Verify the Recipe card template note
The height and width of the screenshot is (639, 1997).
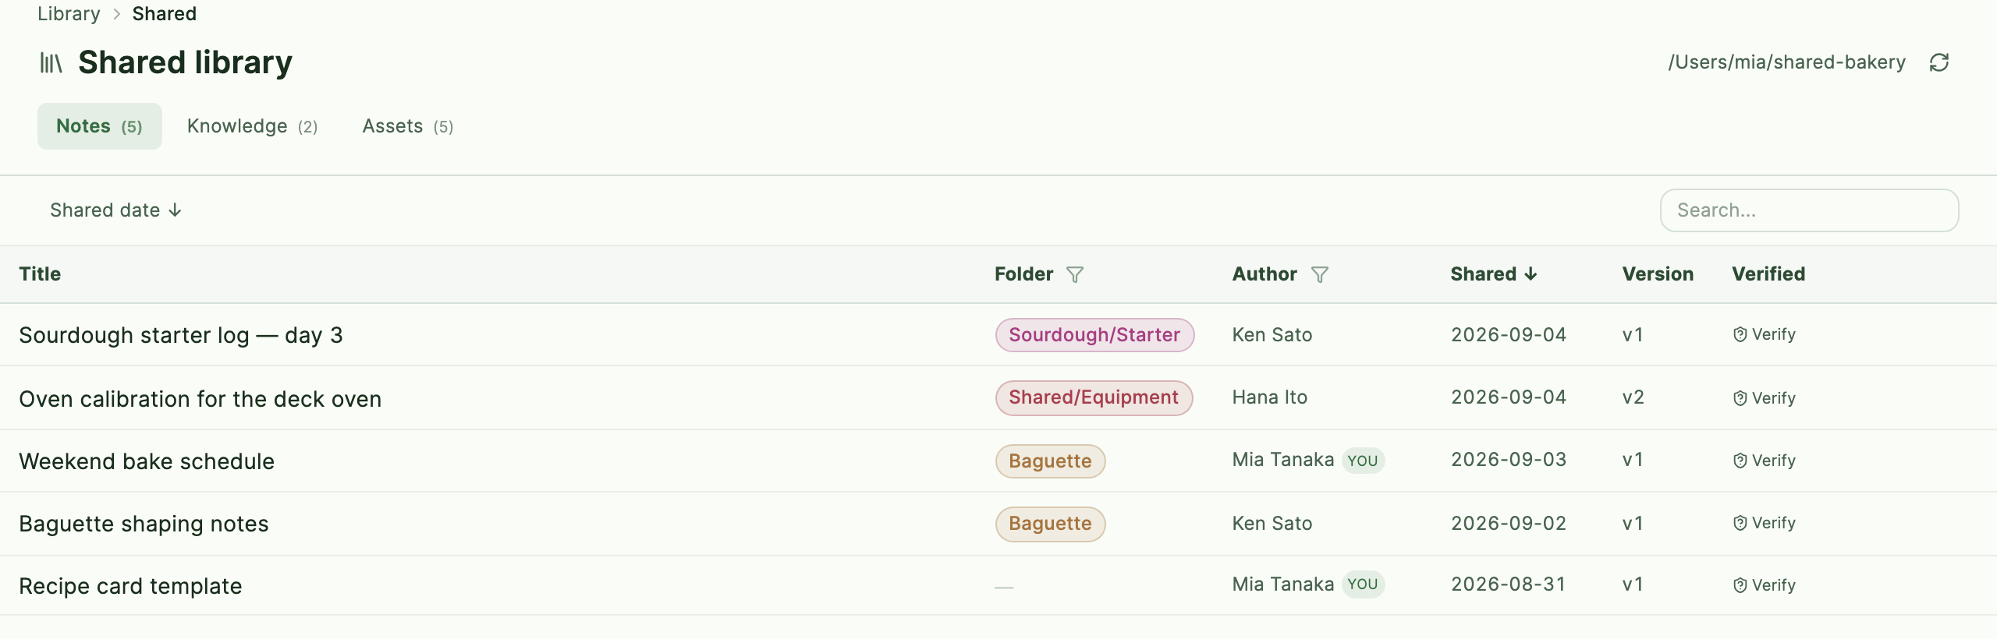coord(1765,585)
